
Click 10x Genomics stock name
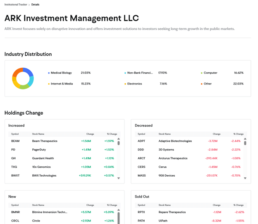tap(41, 167)
